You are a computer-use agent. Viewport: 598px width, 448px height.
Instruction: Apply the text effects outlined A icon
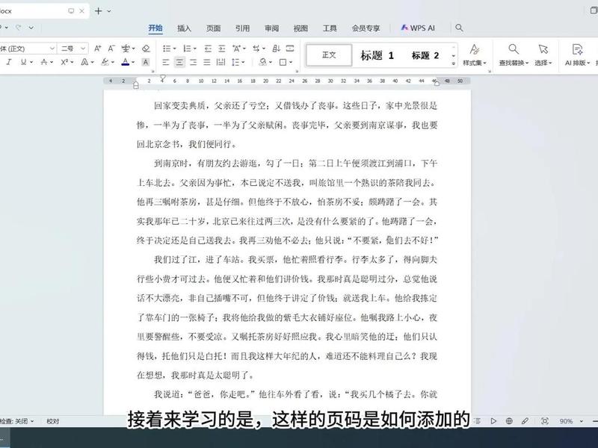[84, 62]
